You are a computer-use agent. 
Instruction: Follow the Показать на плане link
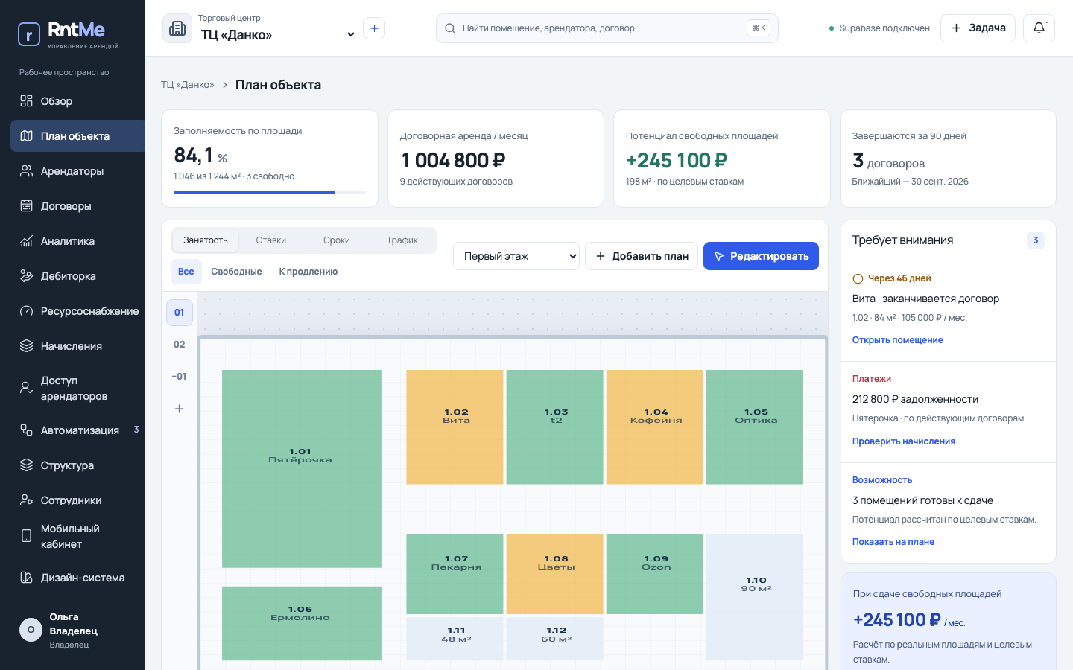893,542
